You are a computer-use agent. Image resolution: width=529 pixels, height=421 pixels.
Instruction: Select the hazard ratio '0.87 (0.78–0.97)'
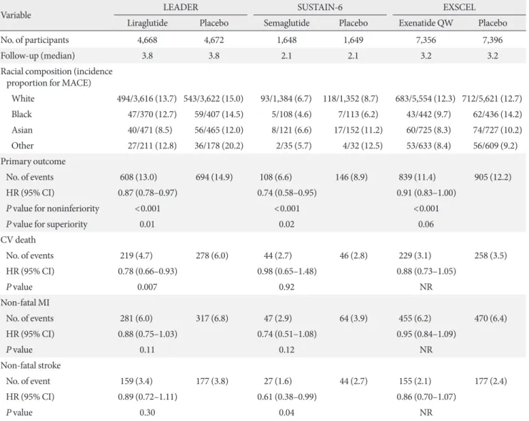click(x=148, y=193)
